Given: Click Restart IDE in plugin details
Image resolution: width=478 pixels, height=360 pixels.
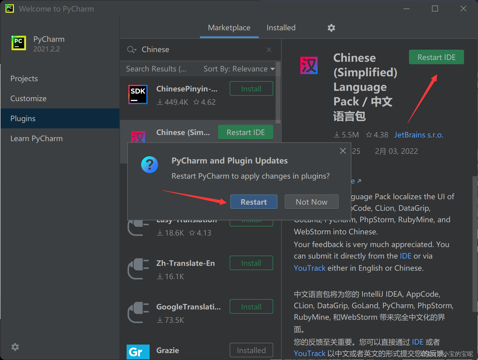Looking at the screenshot, I should pos(436,57).
